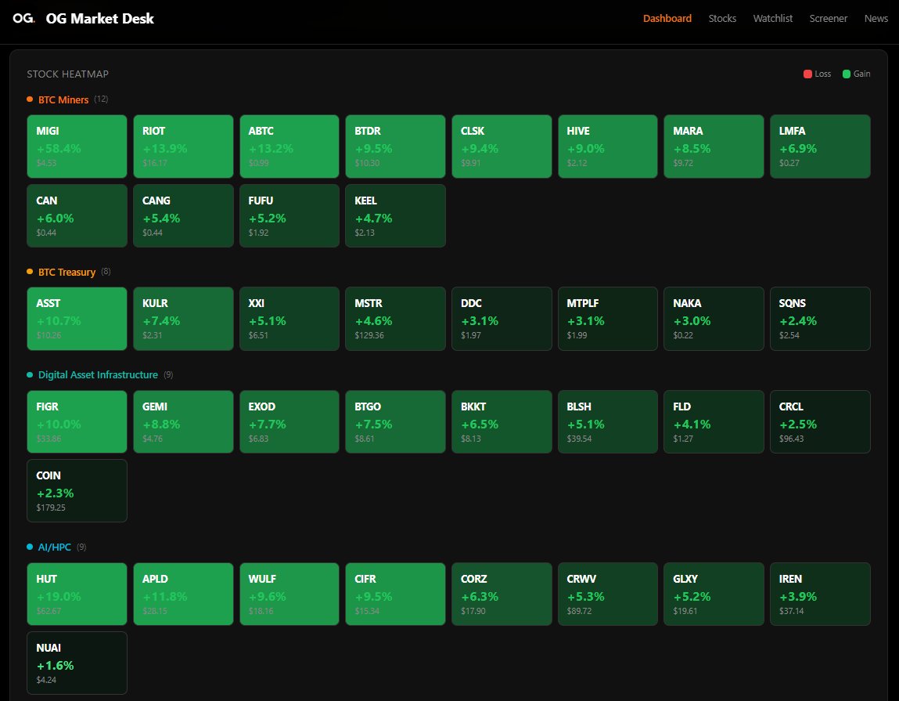The width and height of the screenshot is (899, 701).
Task: Click the teal Digital Asset Infrastructure dot
Action: (30, 375)
